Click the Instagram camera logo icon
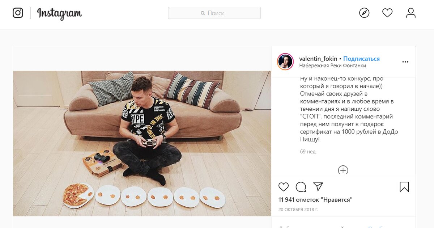This screenshot has width=434, height=228. (18, 13)
